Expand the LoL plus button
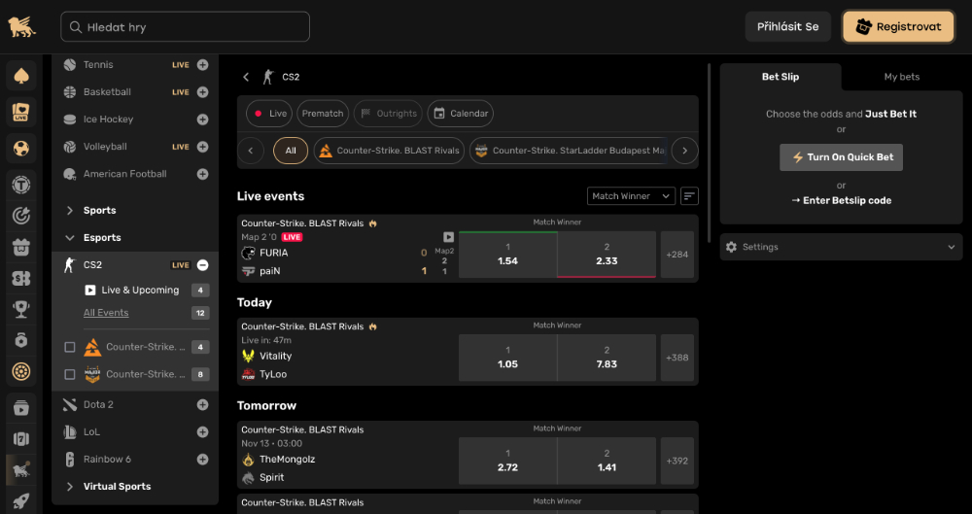 pos(203,431)
